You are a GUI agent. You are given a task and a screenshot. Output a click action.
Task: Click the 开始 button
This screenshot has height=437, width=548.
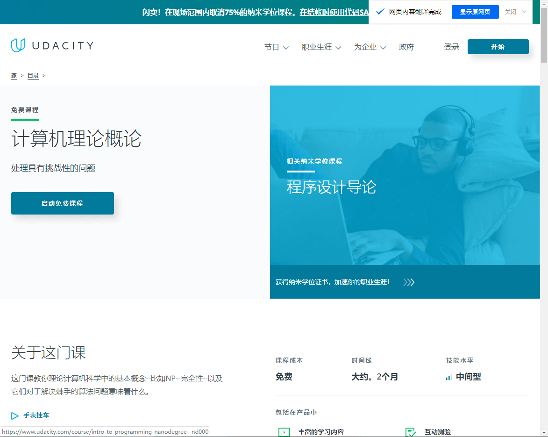tap(498, 47)
